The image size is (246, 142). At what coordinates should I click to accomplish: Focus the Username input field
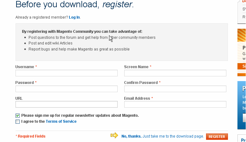pos(66,73)
